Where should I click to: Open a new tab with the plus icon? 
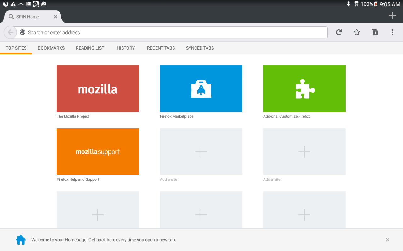tap(392, 16)
